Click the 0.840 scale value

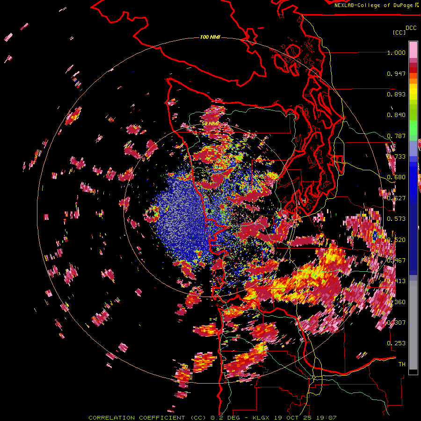[396, 115]
